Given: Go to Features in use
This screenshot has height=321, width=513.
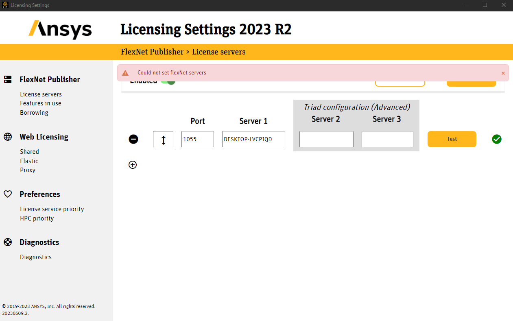Looking at the screenshot, I should click(x=41, y=103).
